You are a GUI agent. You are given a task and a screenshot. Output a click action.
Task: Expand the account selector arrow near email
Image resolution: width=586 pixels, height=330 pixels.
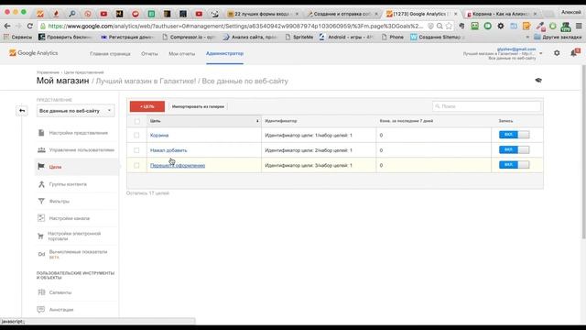540,53
